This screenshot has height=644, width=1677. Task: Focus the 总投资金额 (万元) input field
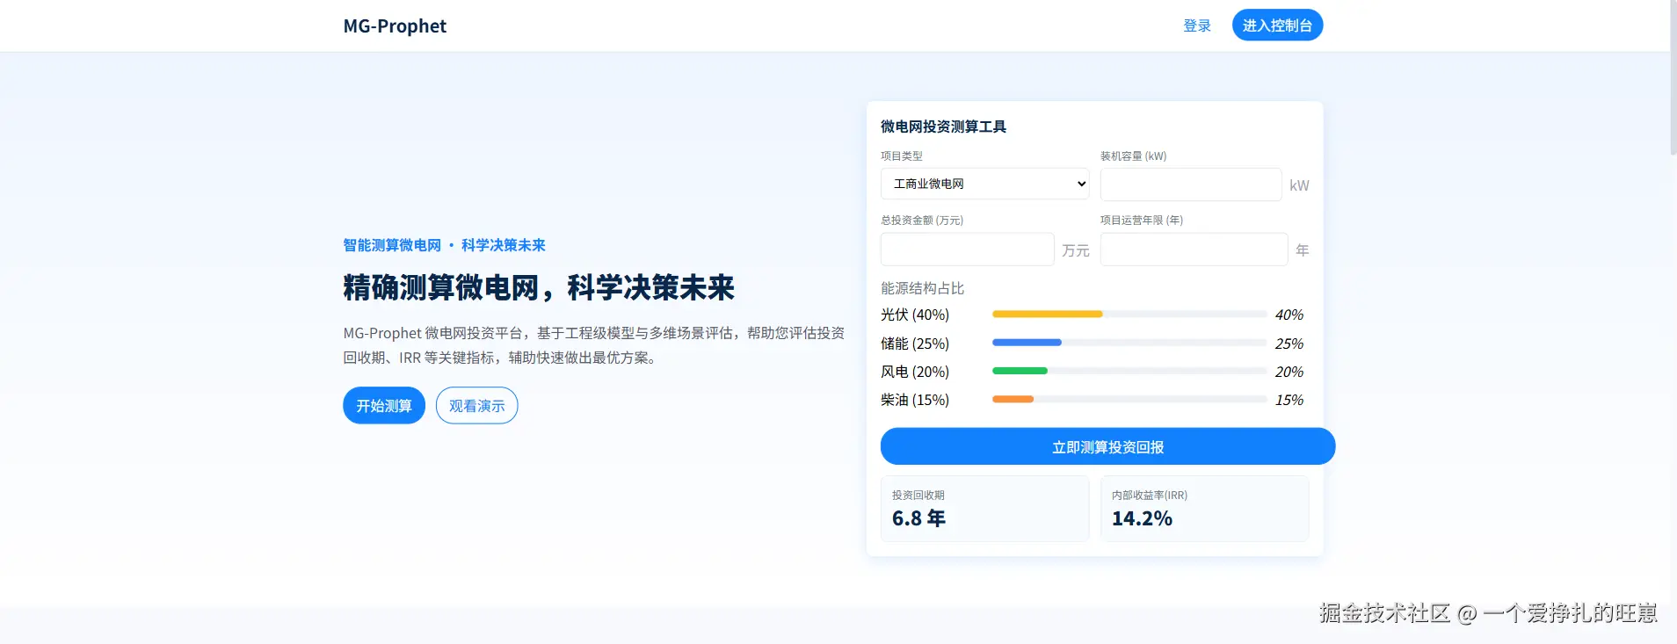(x=967, y=250)
